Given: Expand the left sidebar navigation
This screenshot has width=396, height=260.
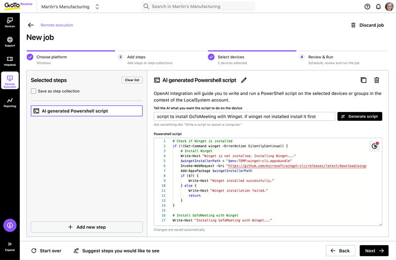Looking at the screenshot, I should click(10, 246).
